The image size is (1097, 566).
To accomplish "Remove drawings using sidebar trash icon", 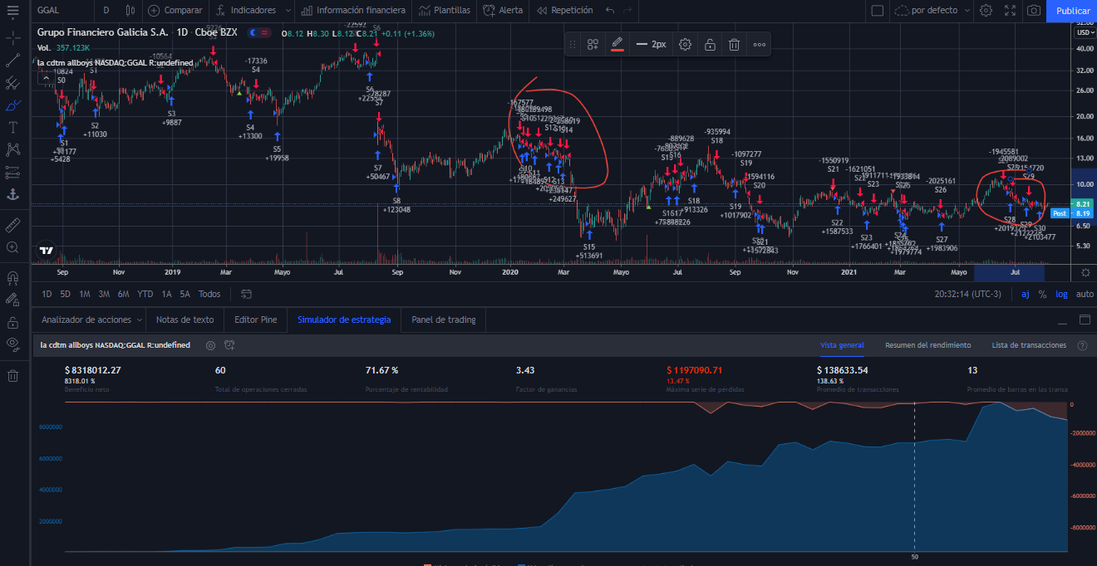I will point(13,376).
